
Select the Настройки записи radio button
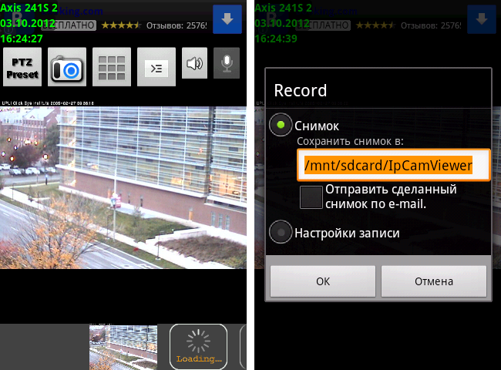pyautogui.click(x=281, y=232)
